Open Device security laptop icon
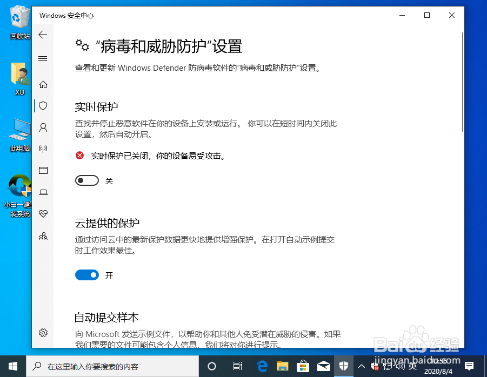 (43, 192)
